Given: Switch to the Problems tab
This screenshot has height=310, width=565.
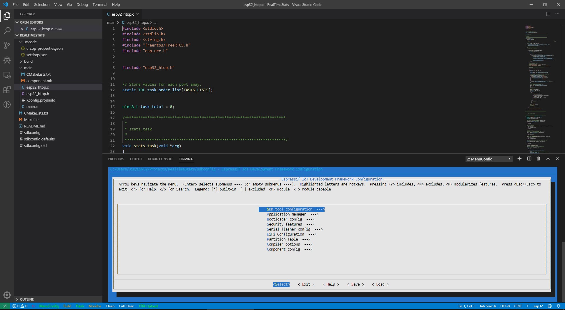Looking at the screenshot, I should (x=116, y=159).
